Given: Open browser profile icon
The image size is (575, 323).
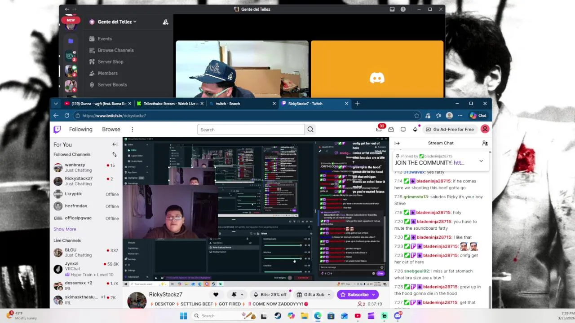Looking at the screenshot, I should coord(449,115).
